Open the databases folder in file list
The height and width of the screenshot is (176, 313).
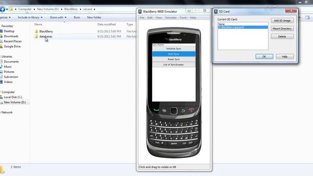pos(45,37)
